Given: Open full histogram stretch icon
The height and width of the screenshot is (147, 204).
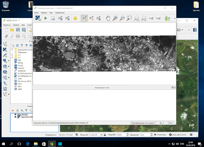Looking at the screenshot, I should (167, 18).
